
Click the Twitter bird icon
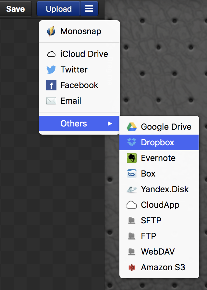click(51, 70)
